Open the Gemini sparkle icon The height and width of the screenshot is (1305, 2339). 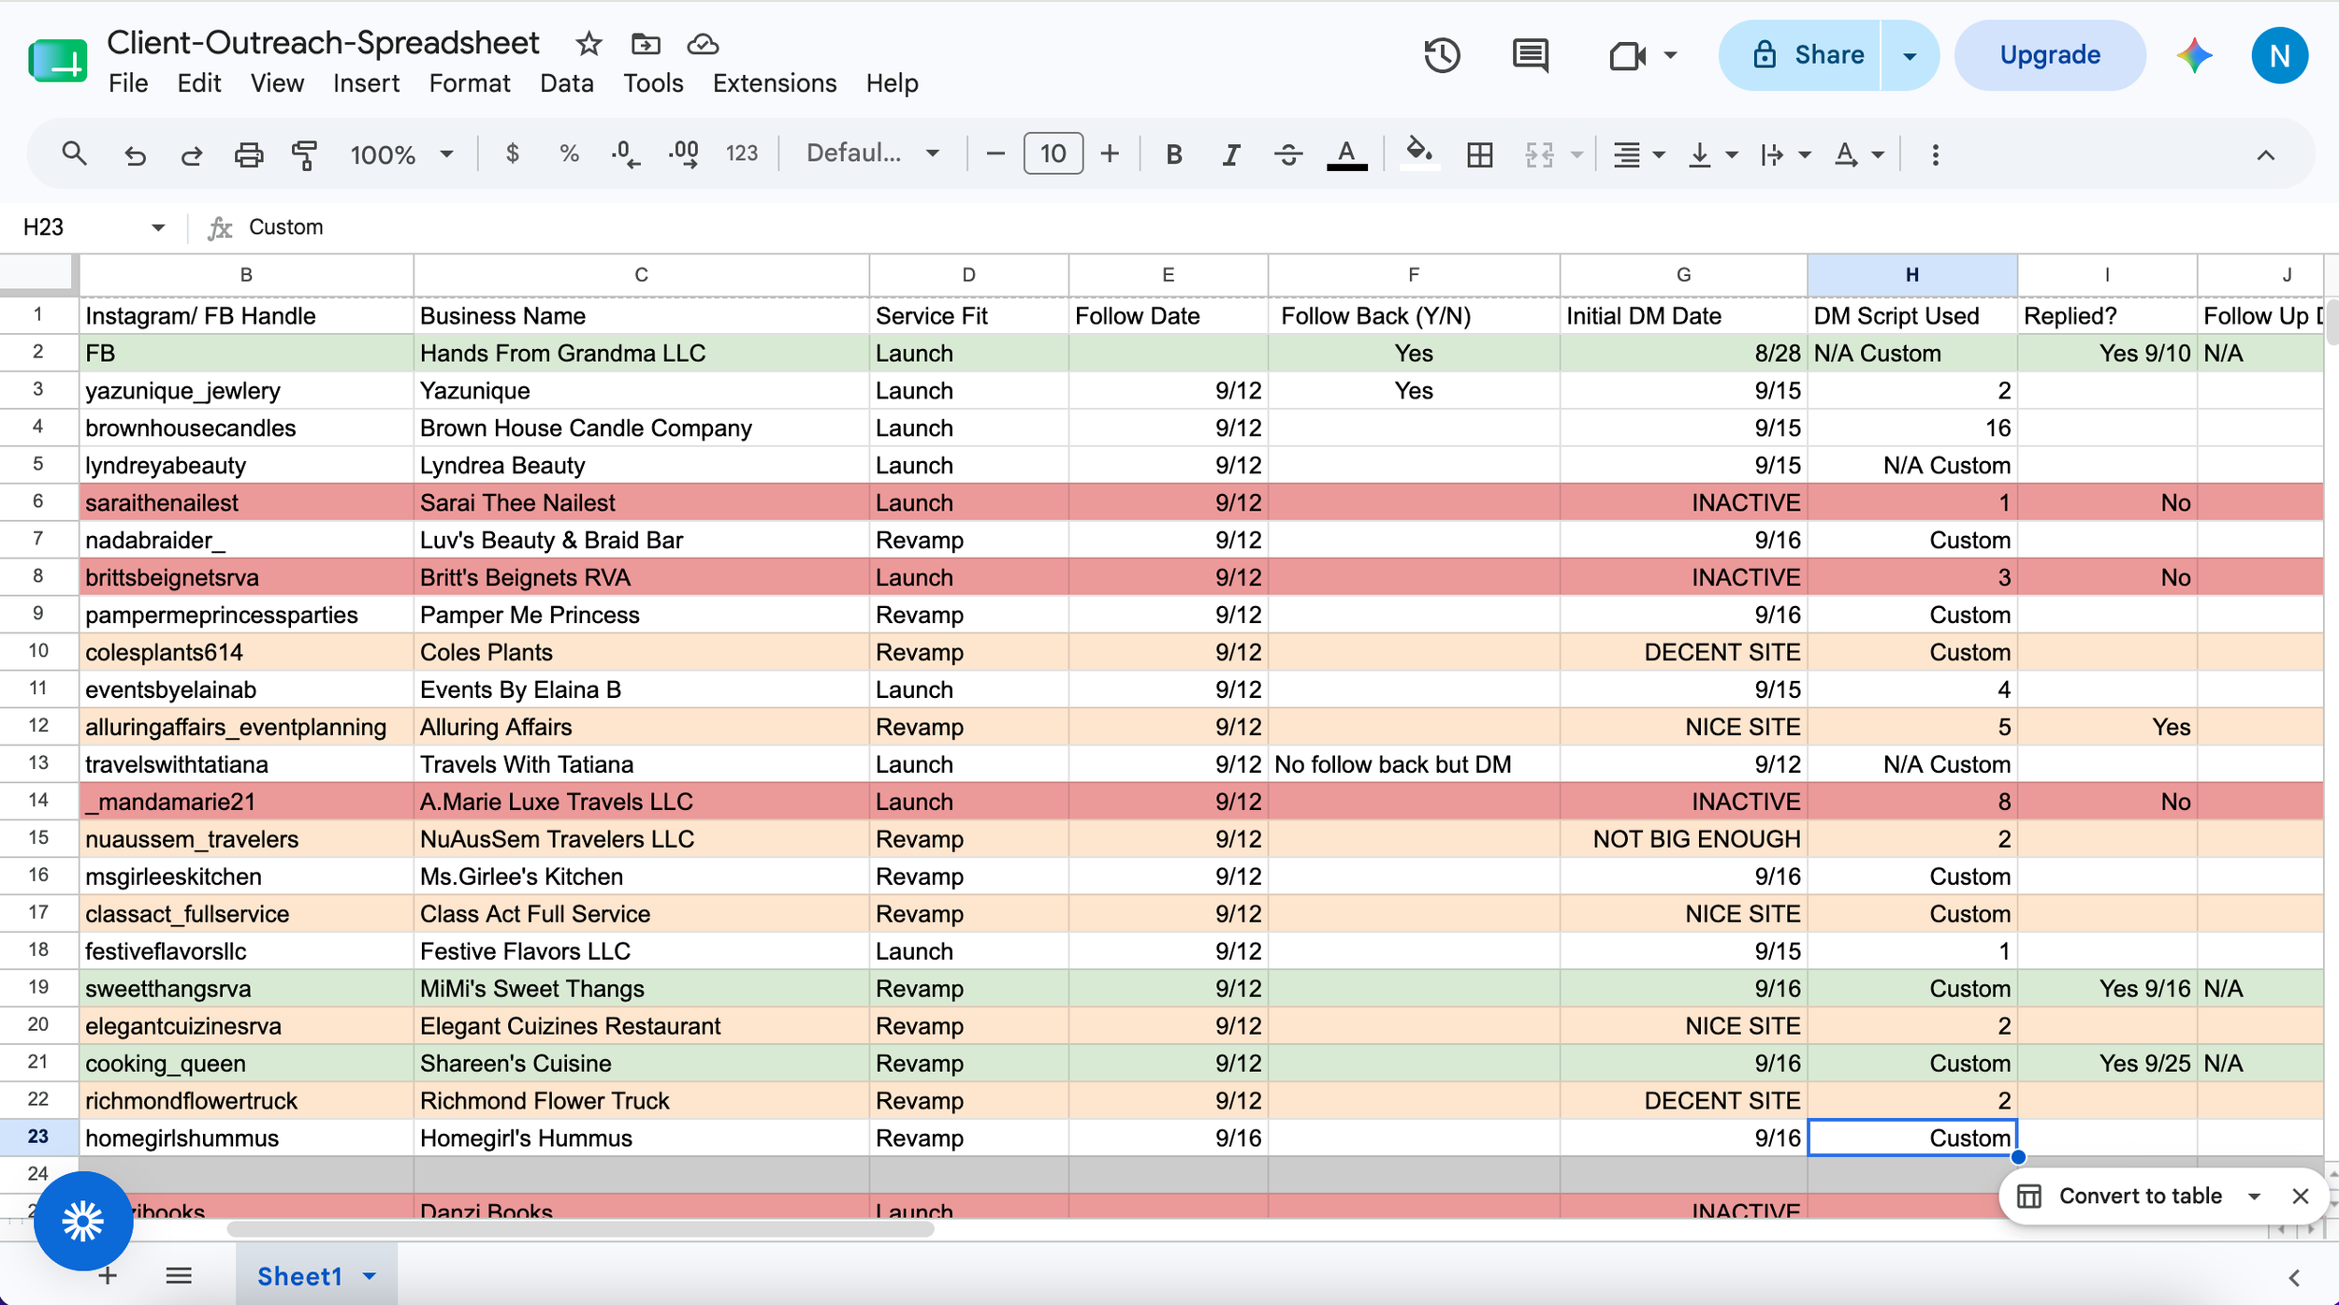(2194, 56)
